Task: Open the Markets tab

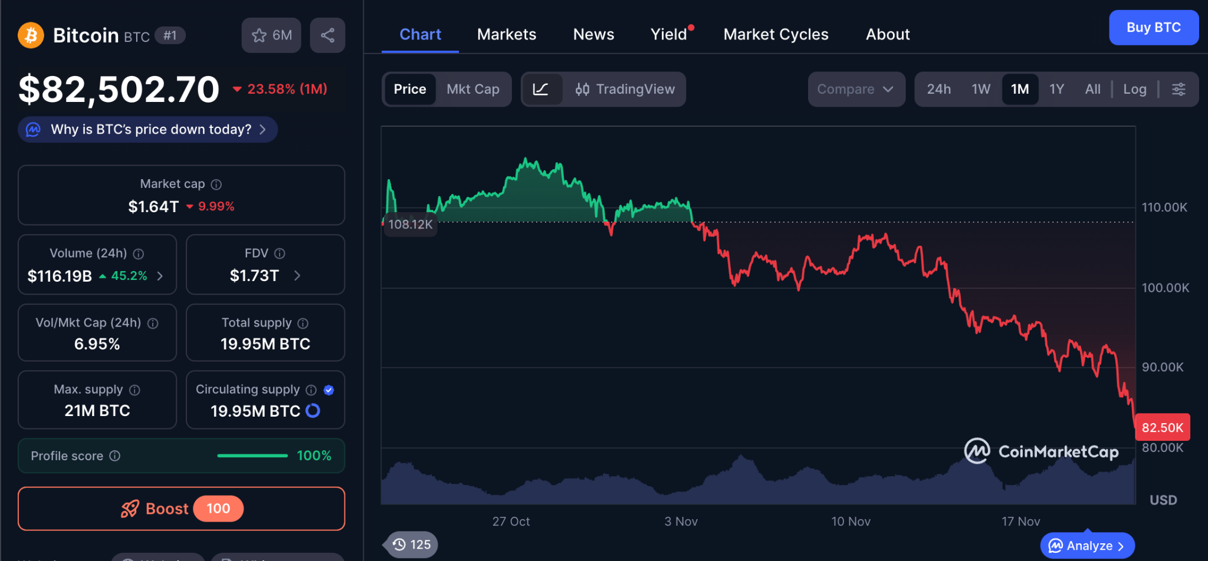Action: tap(506, 34)
